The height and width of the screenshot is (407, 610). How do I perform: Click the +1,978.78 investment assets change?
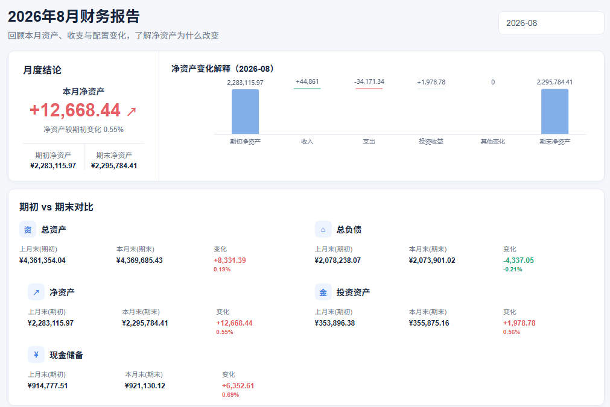519,323
